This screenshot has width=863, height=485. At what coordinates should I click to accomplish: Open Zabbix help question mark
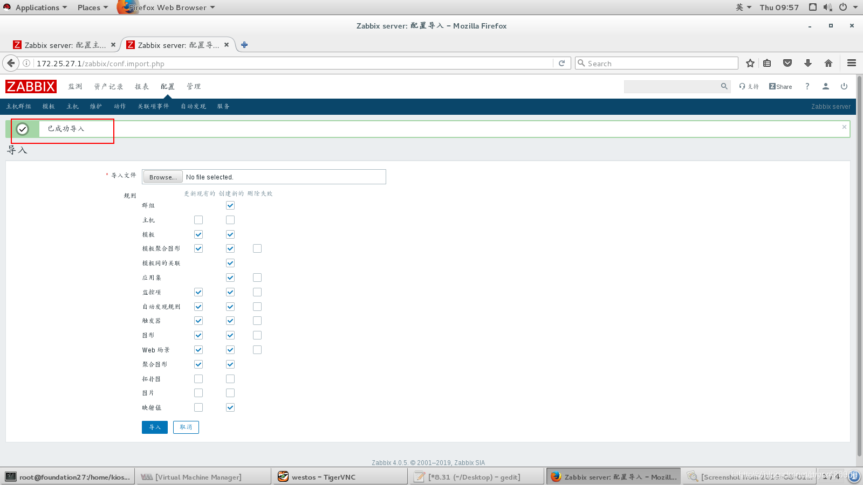click(x=807, y=86)
